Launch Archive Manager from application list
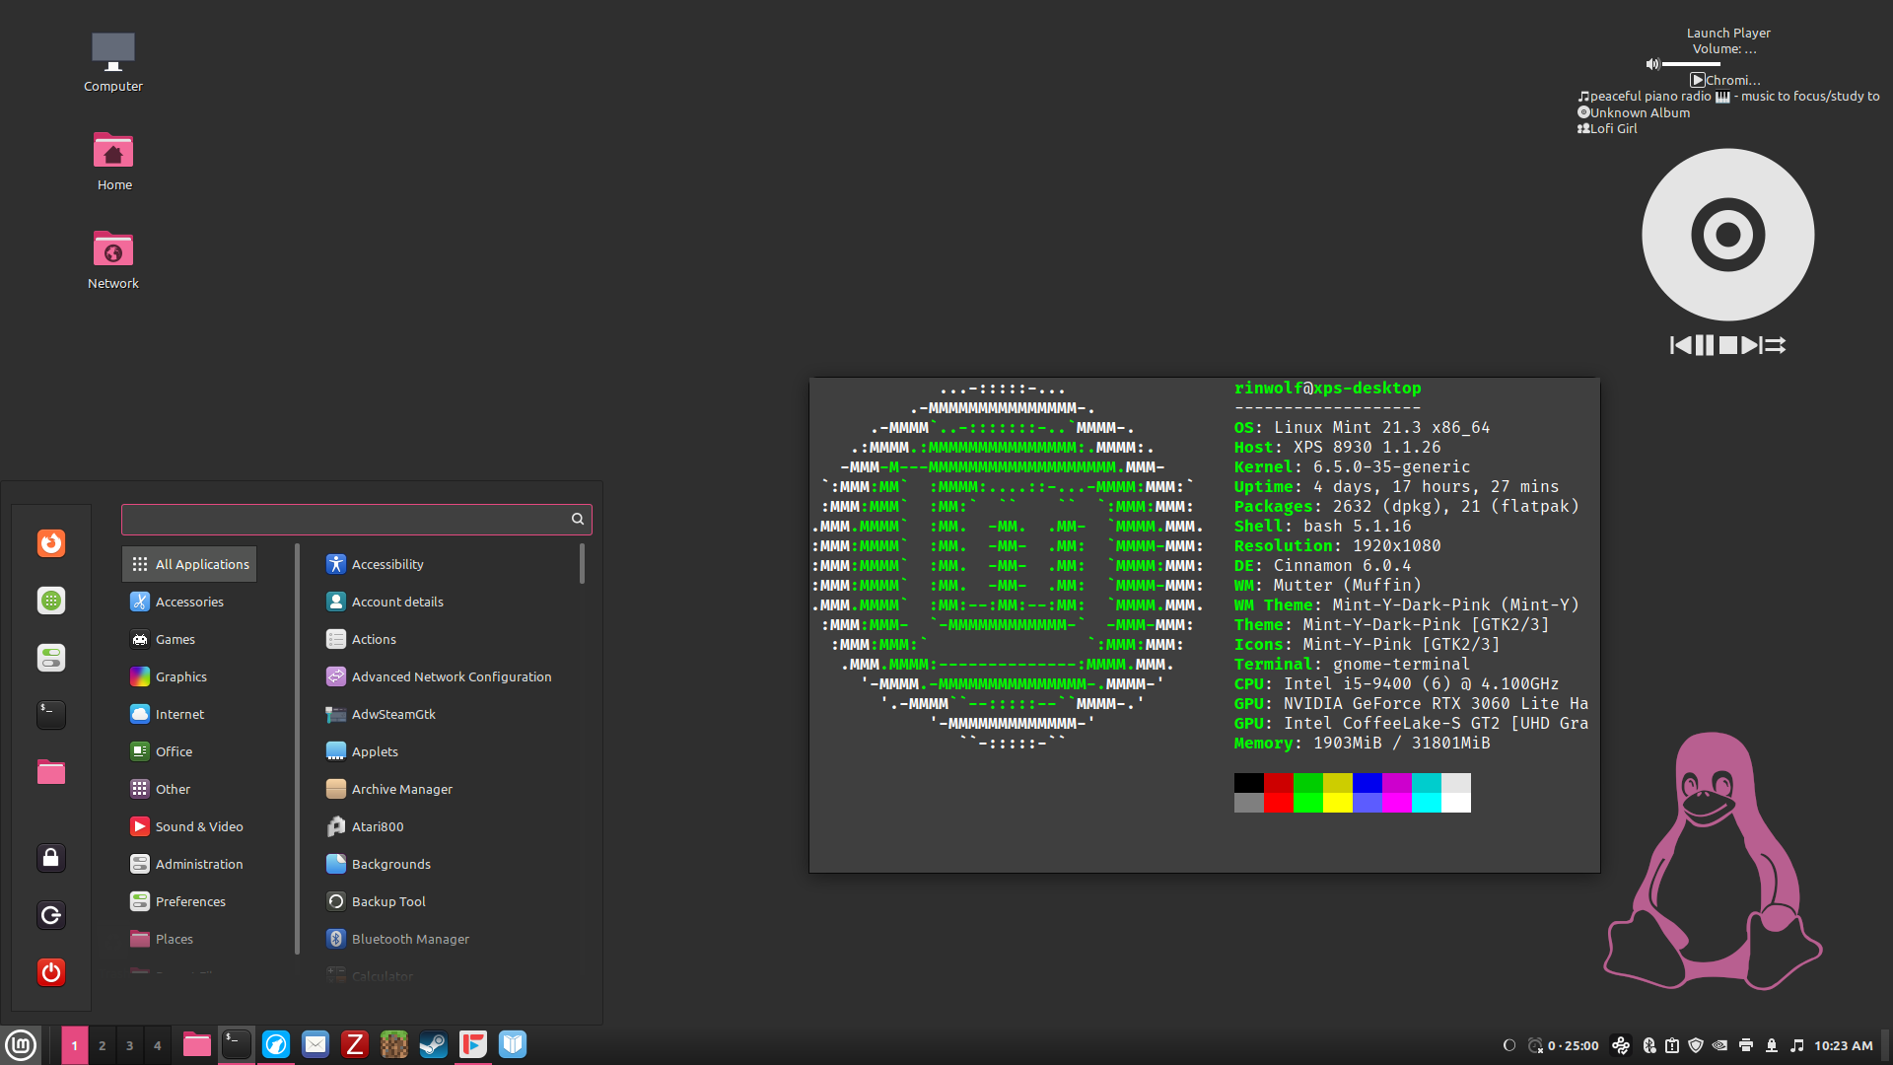The width and height of the screenshot is (1893, 1065). pos(402,789)
